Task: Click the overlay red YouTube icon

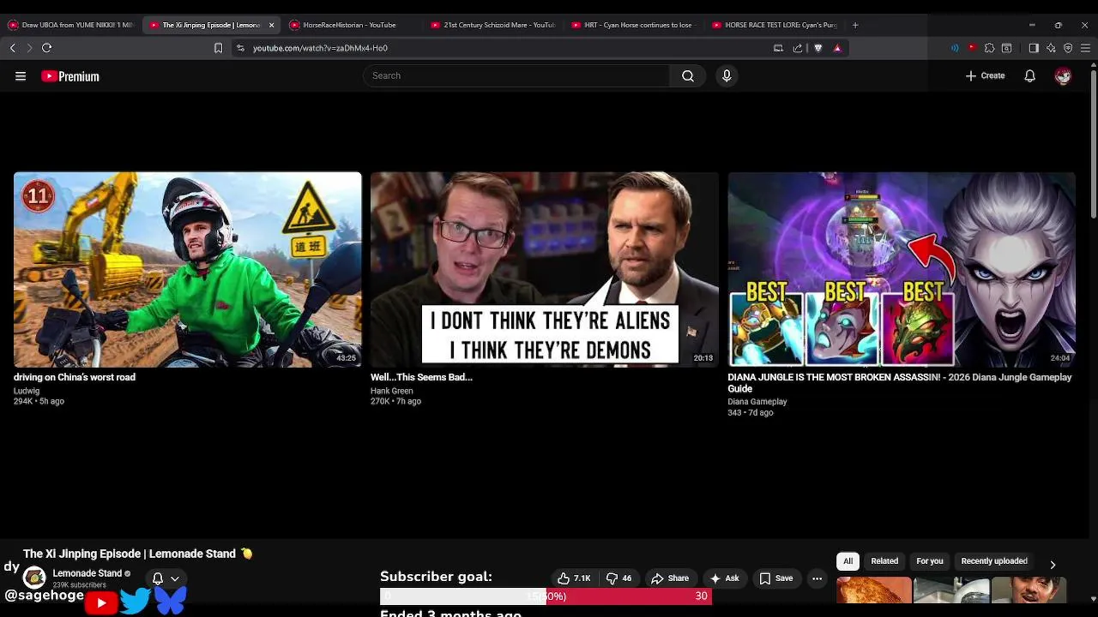Action: (x=101, y=603)
